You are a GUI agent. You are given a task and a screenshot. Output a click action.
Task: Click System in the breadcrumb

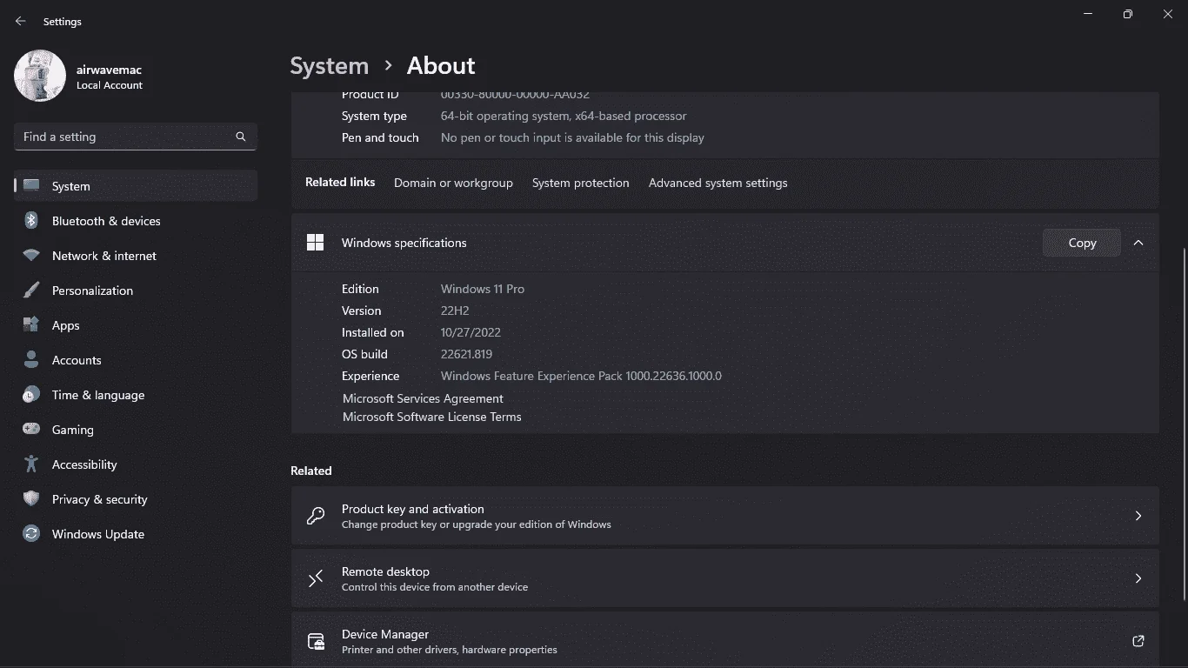(x=330, y=66)
